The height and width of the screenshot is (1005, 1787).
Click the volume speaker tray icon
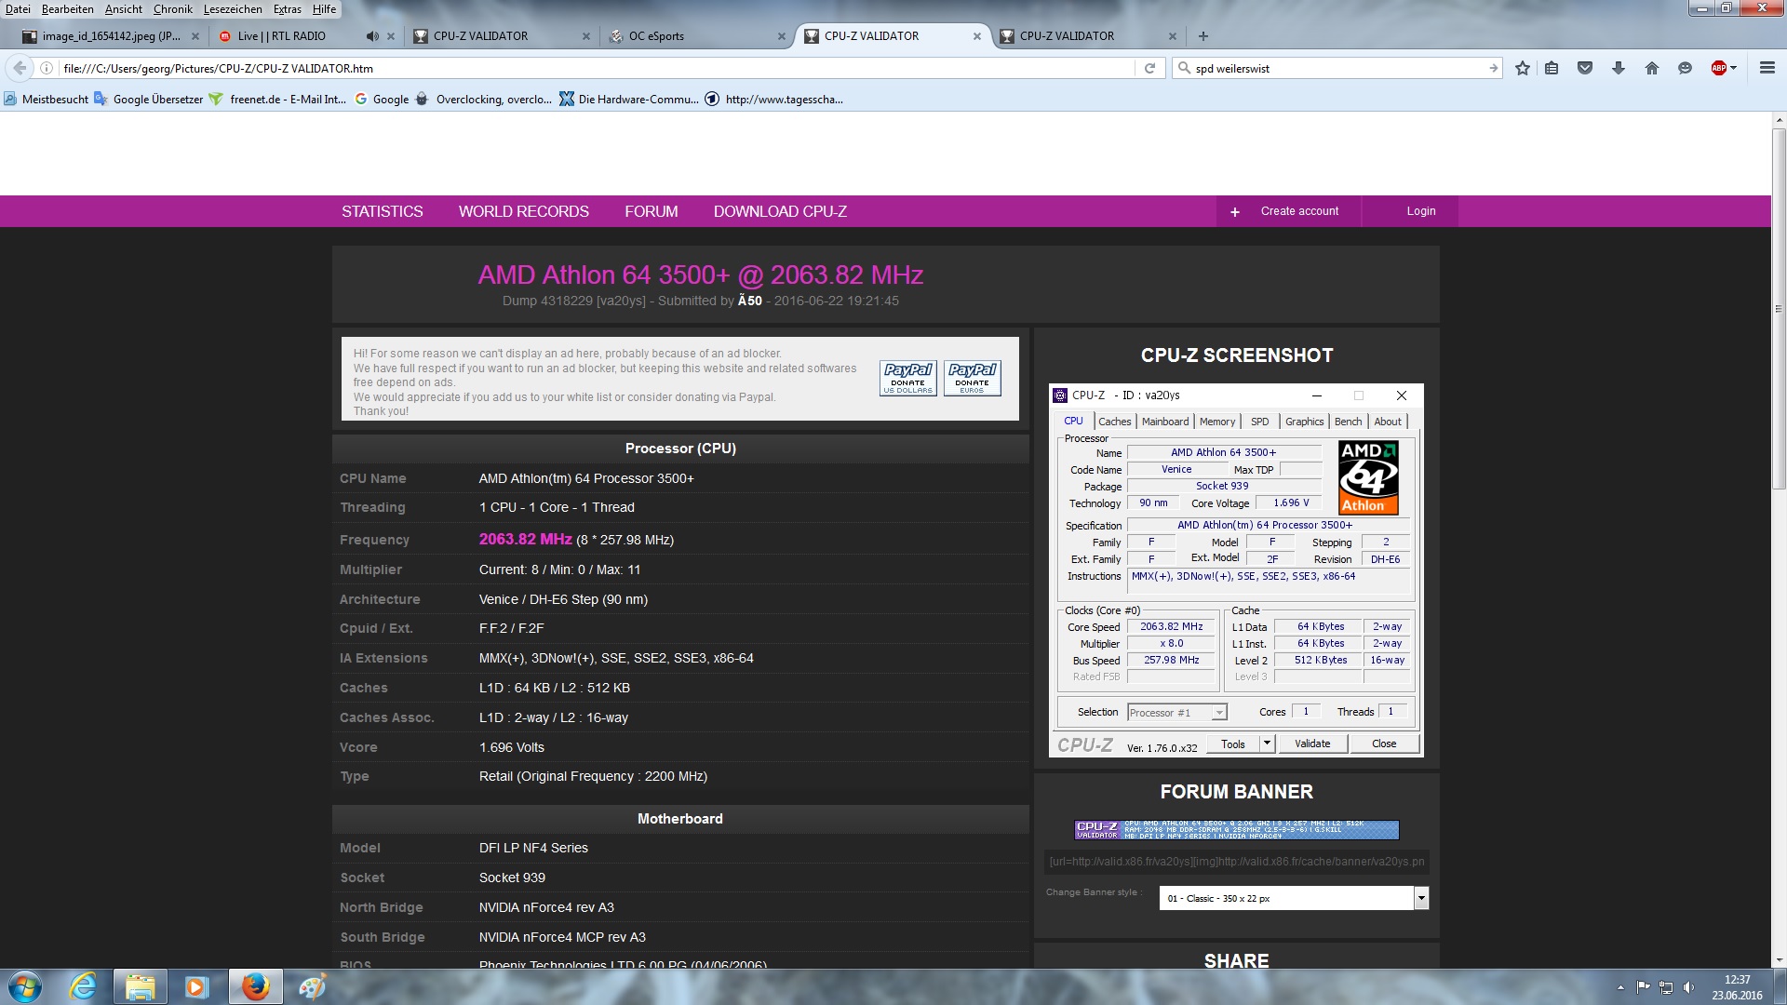pyautogui.click(x=1688, y=987)
